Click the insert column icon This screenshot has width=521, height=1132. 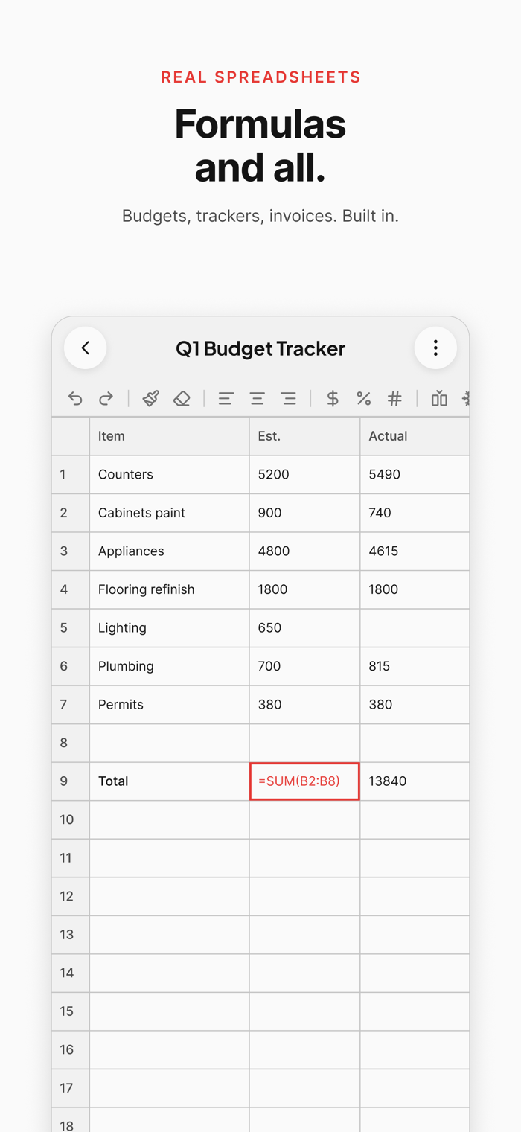[x=439, y=399]
